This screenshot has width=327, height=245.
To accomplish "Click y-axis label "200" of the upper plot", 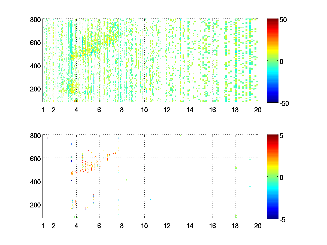I will coord(35,89).
